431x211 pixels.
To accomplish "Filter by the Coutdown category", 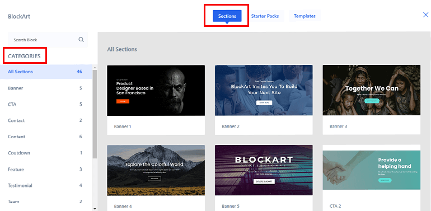I will coord(46,153).
